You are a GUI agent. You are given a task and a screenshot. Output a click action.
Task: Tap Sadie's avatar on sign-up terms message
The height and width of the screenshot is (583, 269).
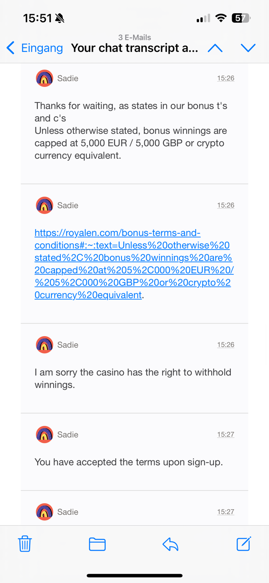pyautogui.click(x=45, y=435)
